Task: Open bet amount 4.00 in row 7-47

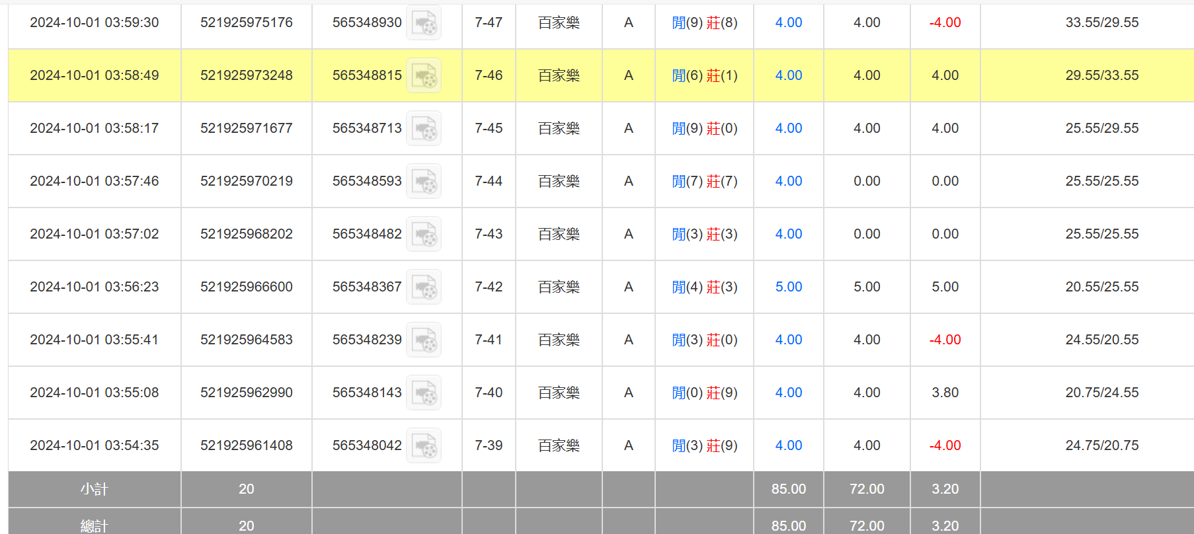Action: 788,22
